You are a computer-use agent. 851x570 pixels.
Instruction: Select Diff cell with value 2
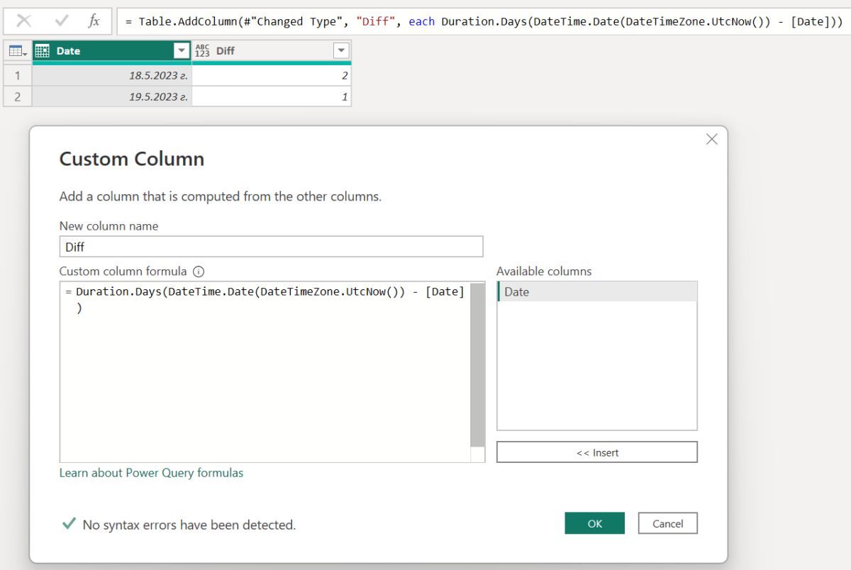click(x=272, y=75)
